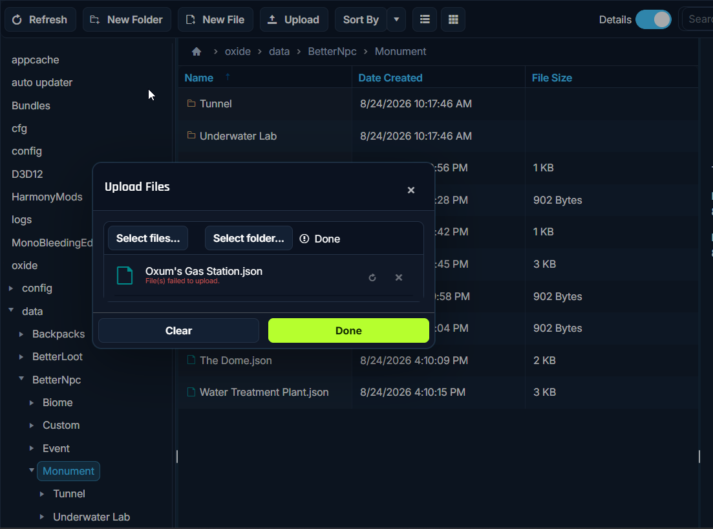
Task: Create a New File
Action: point(215,19)
